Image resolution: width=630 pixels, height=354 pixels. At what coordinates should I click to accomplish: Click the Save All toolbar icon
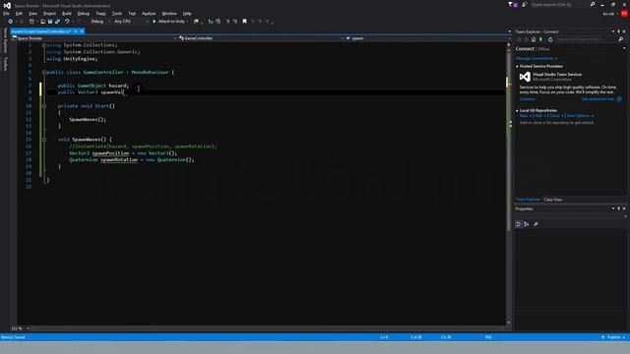coord(57,22)
